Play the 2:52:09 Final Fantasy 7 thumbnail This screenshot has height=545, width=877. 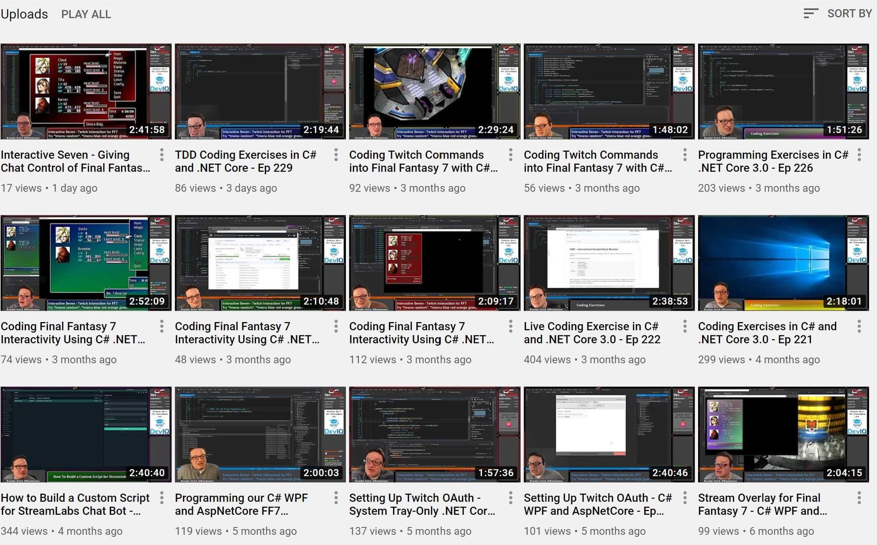(x=86, y=263)
